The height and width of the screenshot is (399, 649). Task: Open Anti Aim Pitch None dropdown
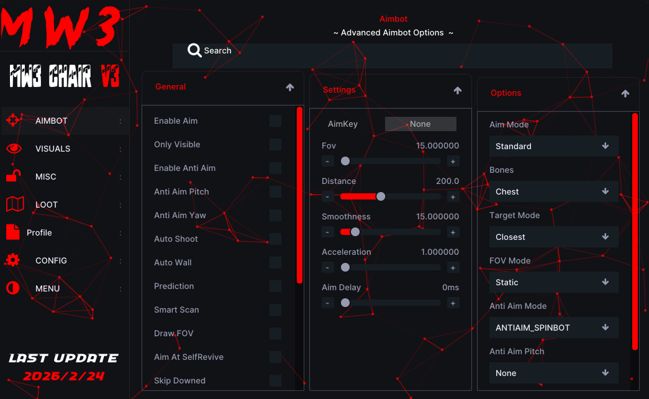[x=554, y=373]
